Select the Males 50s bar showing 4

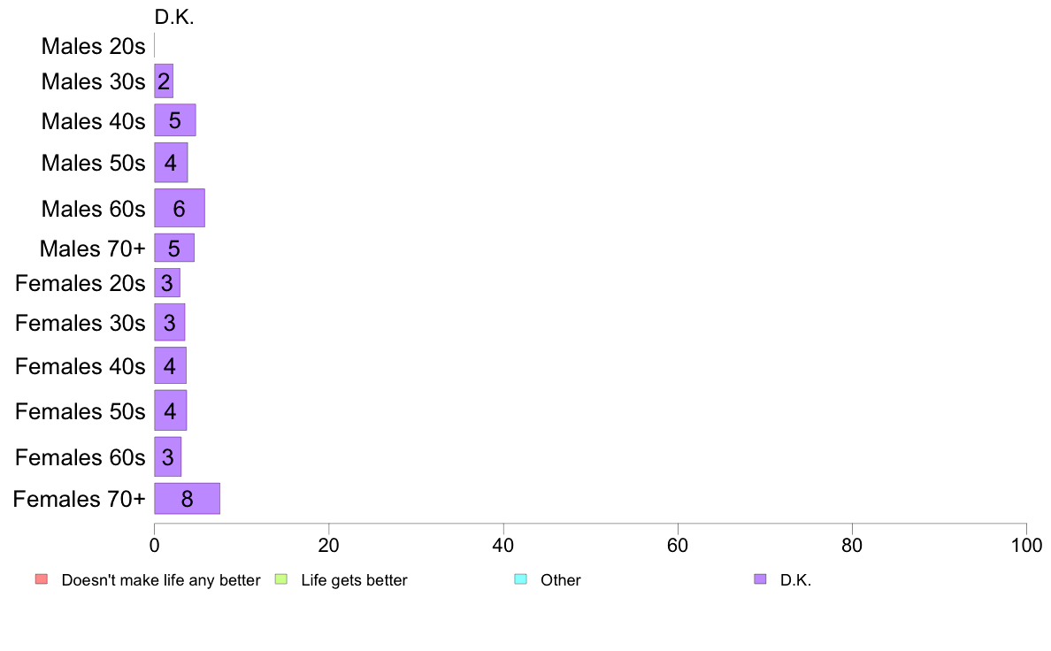(171, 162)
